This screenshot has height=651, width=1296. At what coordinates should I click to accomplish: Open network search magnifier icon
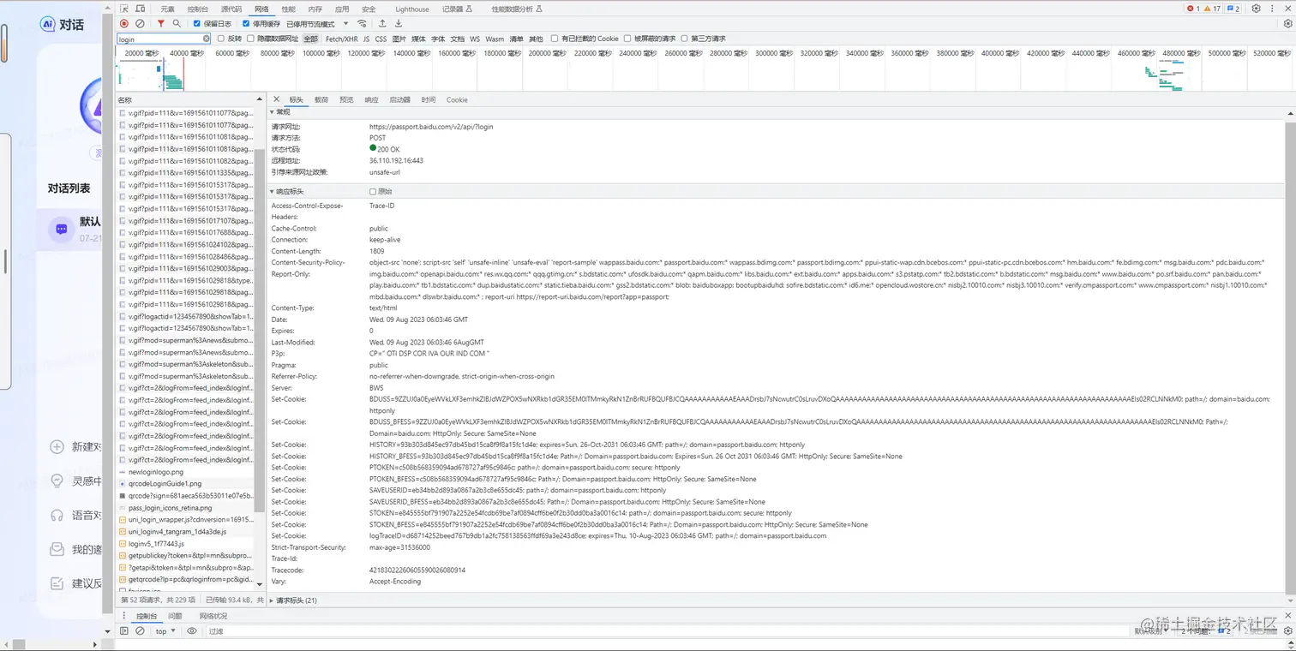pos(177,24)
